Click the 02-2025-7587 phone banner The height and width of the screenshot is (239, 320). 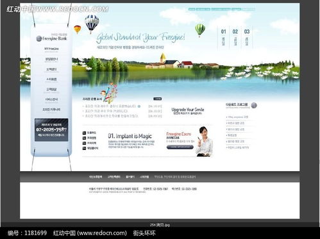pyautogui.click(x=51, y=130)
